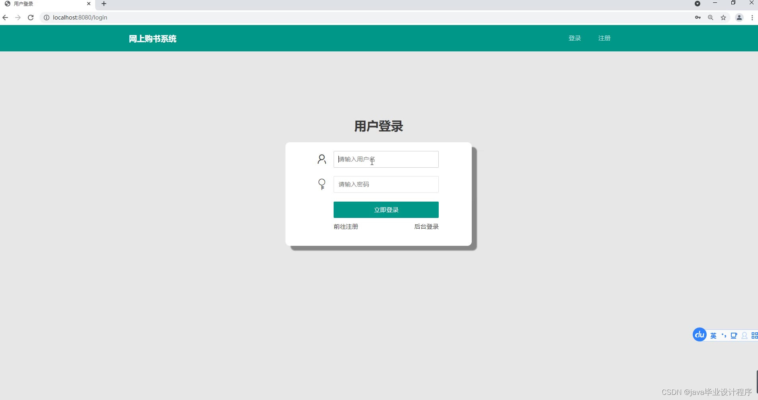Focus the 请输入密码 password field
The image size is (758, 400).
386,184
